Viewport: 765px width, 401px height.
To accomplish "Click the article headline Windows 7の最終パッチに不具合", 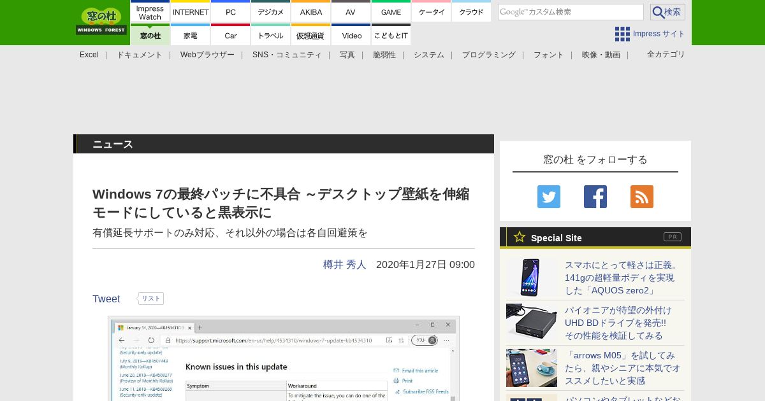I will [281, 203].
